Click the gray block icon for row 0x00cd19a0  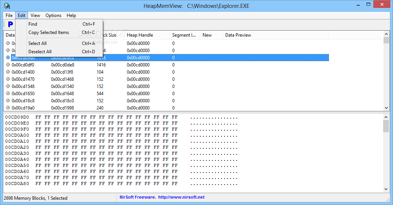click(8, 108)
